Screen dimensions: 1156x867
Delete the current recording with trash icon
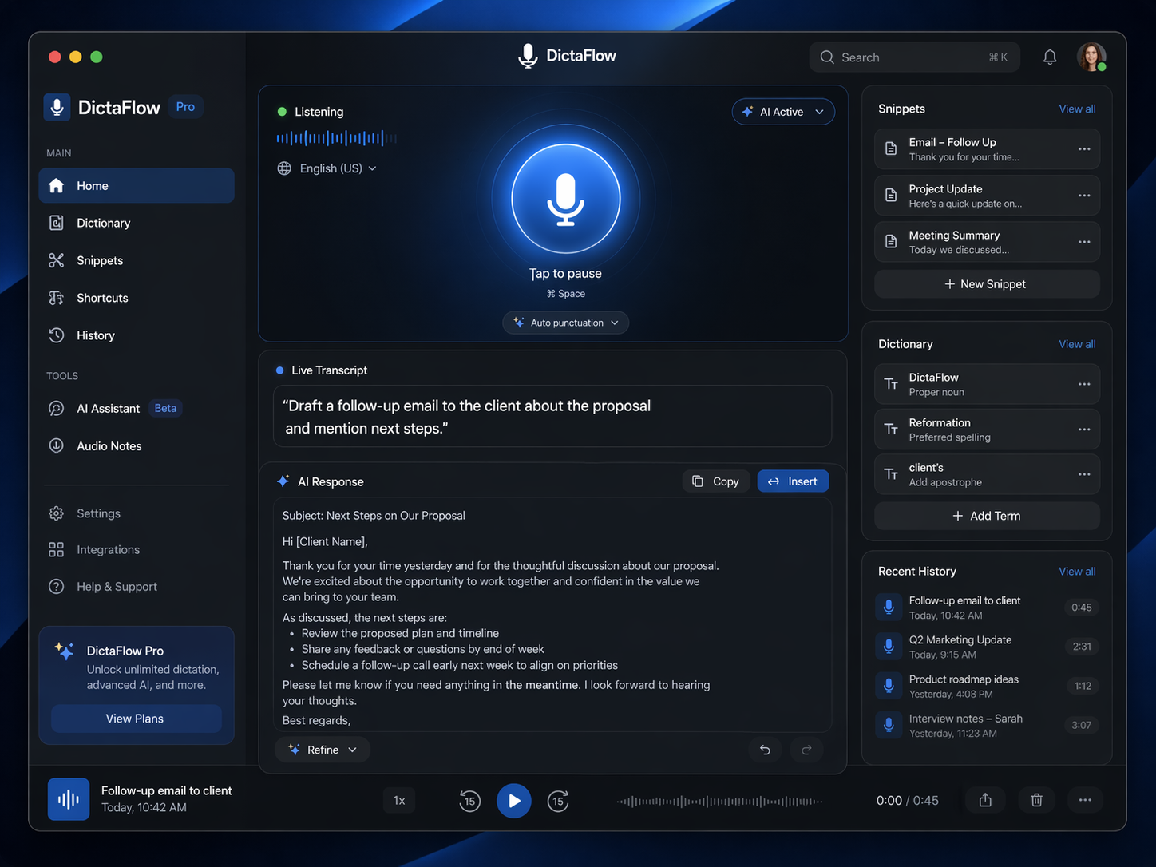1036,800
